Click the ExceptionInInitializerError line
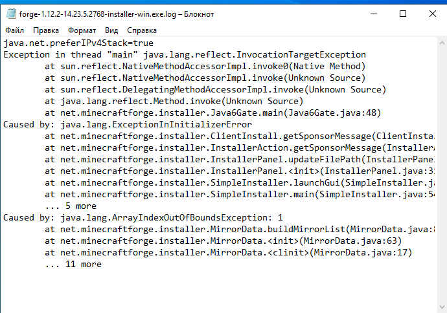 coord(128,125)
